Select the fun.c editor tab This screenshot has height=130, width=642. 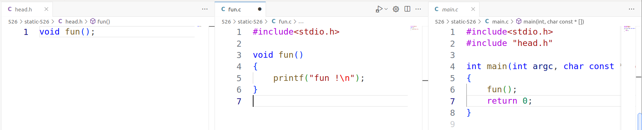coord(240,9)
